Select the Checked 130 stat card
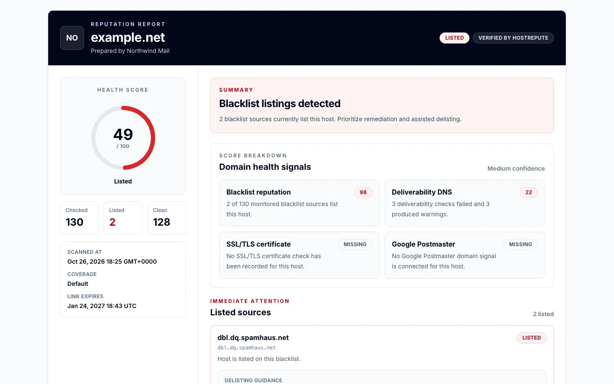614x384 pixels. [x=79, y=218]
